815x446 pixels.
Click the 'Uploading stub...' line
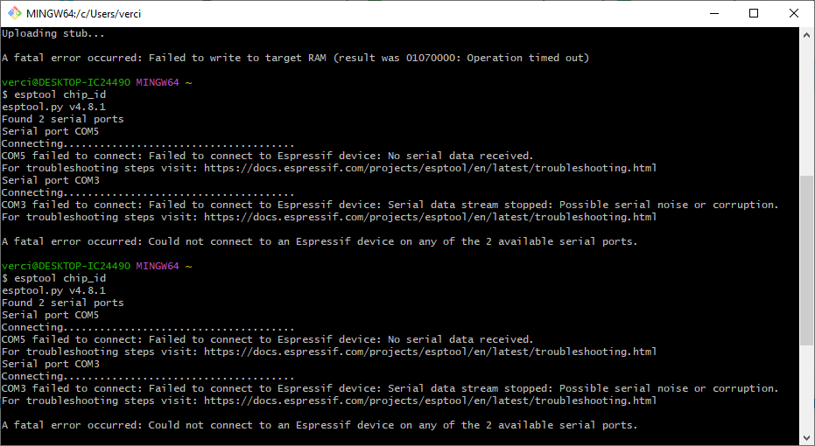click(x=53, y=34)
